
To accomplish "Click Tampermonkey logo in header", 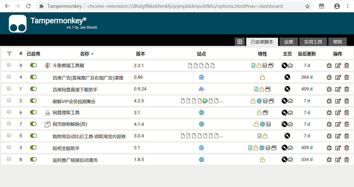I will 18,24.
